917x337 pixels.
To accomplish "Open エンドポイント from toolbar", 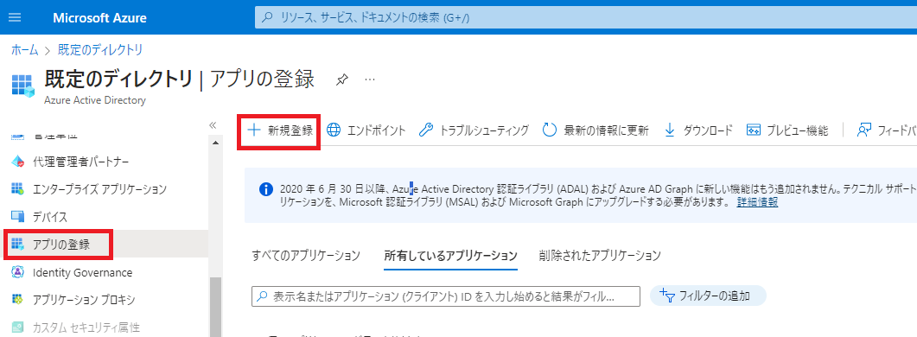I will (366, 130).
